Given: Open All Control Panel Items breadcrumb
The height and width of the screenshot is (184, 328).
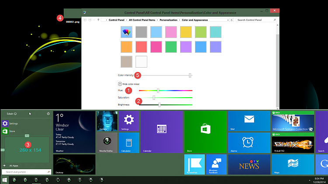Looking at the screenshot, I should pos(142,20).
